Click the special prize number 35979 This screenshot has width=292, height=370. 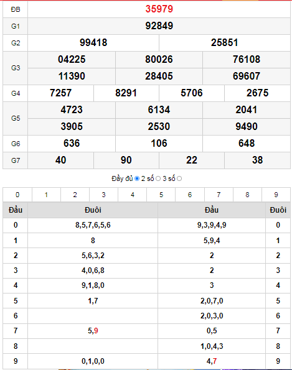(159, 9)
